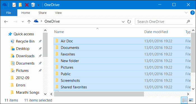Go back with the left arrow
Screen dimensions: 196x104
click(6, 22)
